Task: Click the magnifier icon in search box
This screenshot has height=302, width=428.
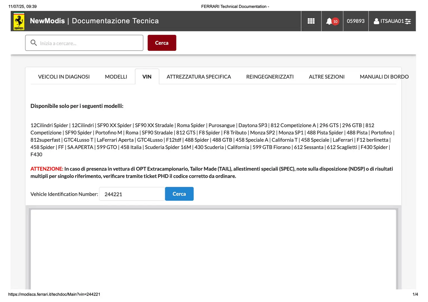Action: [34, 43]
